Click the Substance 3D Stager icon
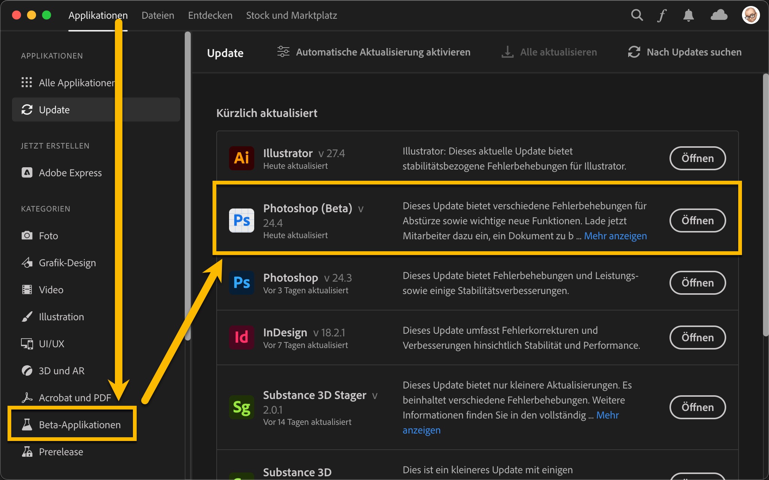The height and width of the screenshot is (480, 769). click(241, 407)
